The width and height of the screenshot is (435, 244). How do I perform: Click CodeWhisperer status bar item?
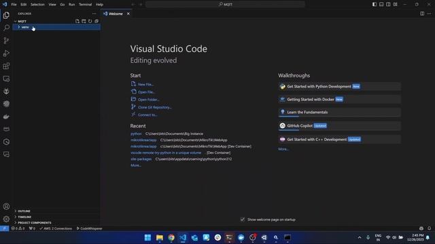point(89,228)
